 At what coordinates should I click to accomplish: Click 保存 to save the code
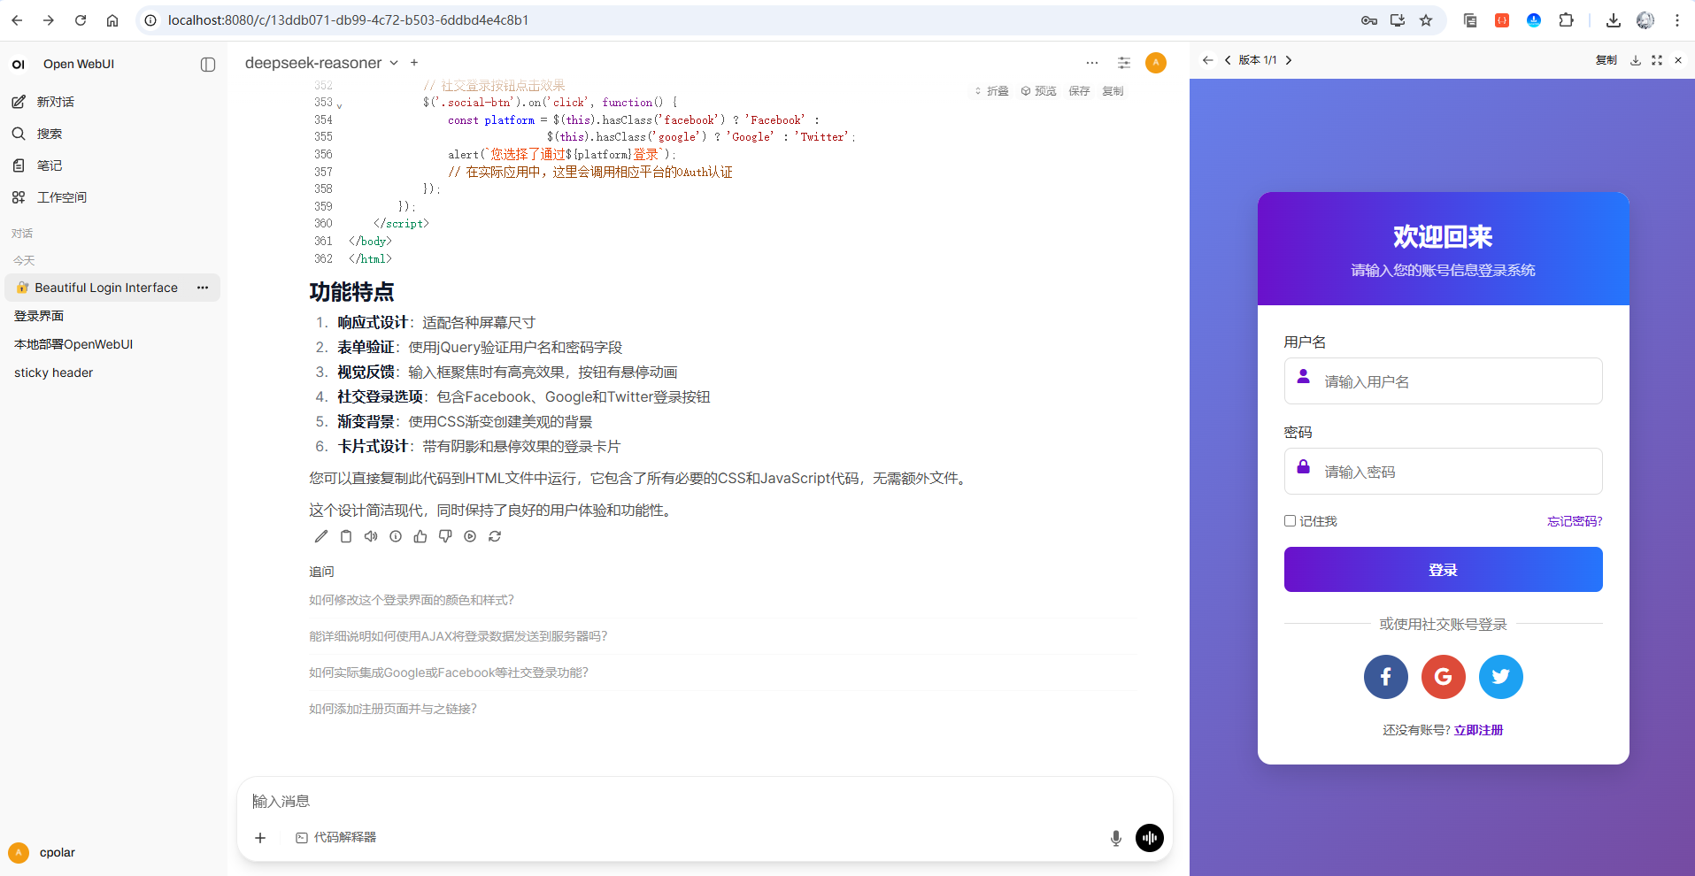(x=1079, y=91)
